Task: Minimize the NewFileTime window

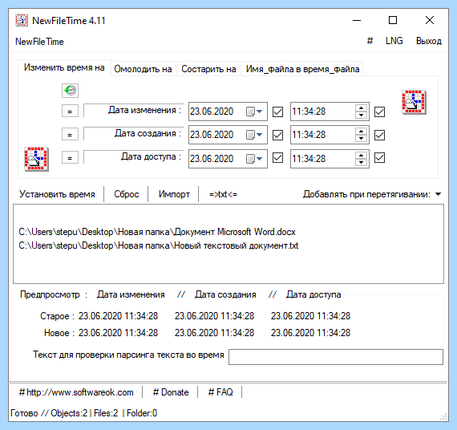Action: 357,20
